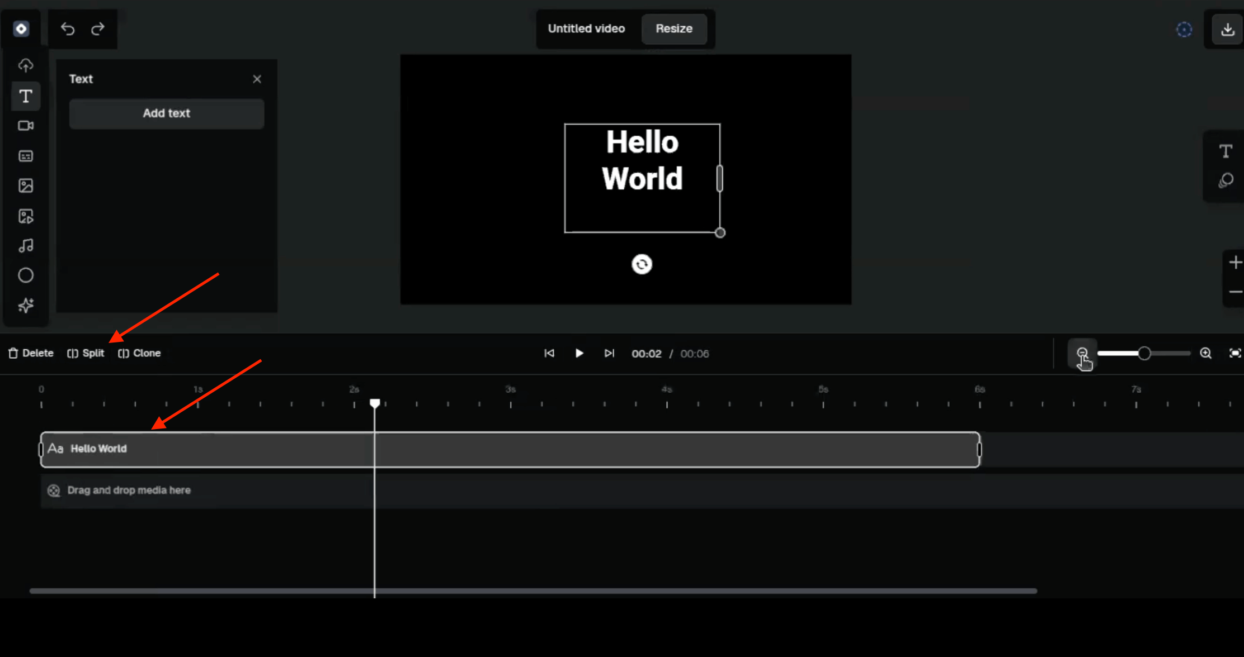This screenshot has width=1244, height=657.
Task: Close the Text panel
Action: tap(257, 79)
